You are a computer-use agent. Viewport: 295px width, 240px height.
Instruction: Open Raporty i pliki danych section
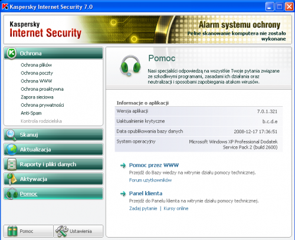[53, 165]
